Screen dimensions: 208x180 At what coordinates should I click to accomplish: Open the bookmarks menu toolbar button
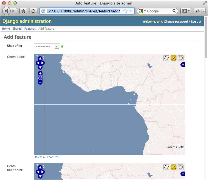point(186,11)
